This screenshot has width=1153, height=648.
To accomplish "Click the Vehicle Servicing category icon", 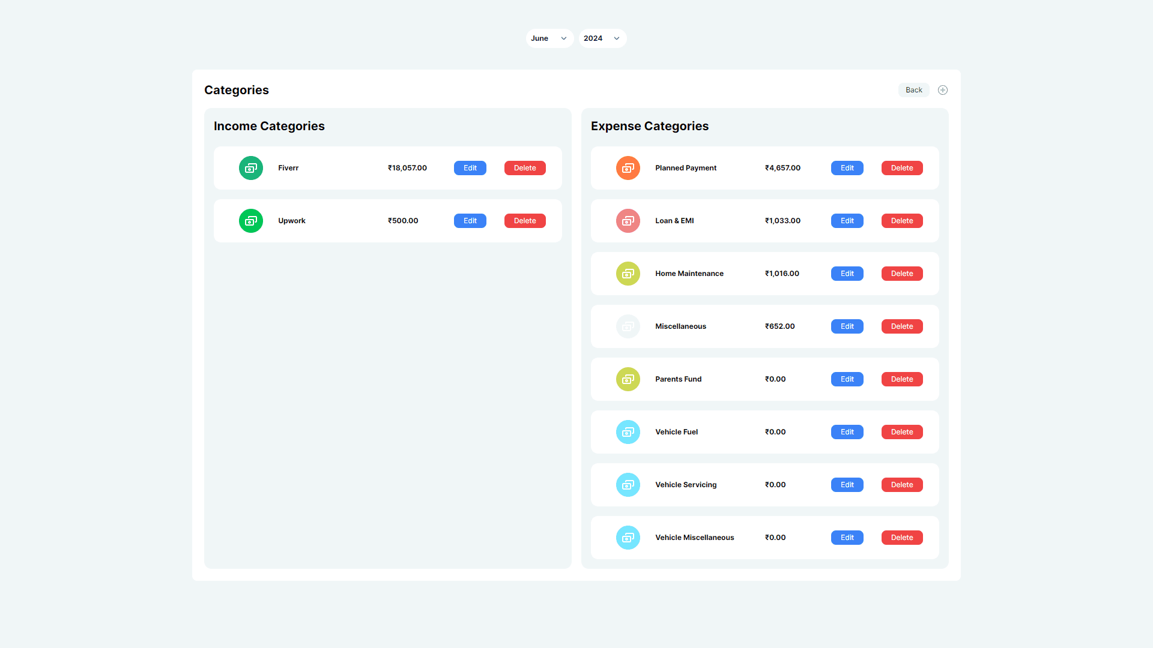I will point(628,484).
